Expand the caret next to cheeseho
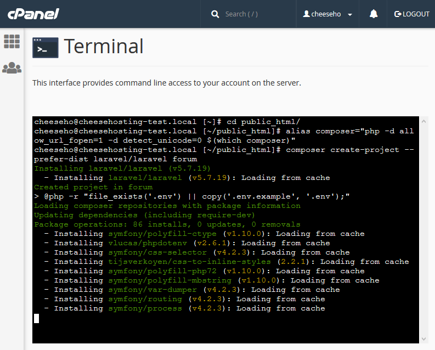 click(350, 15)
